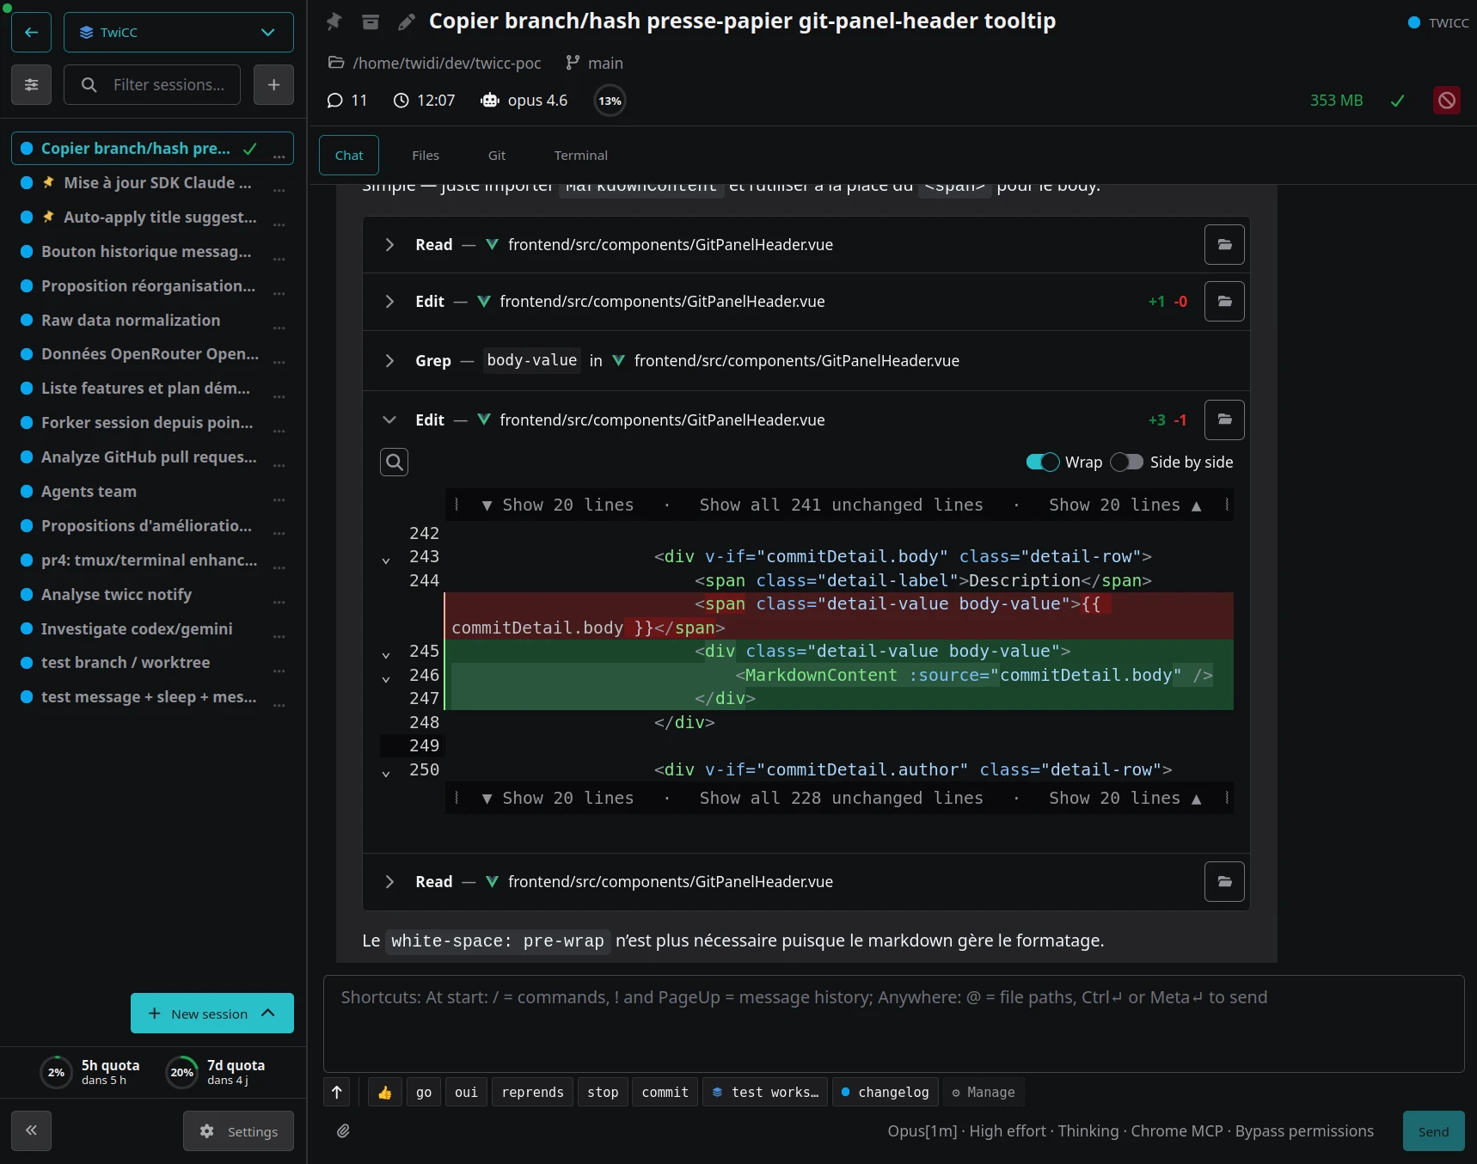Image resolution: width=1477 pixels, height=1164 pixels.
Task: Click the pencil icon to rename the session
Action: (x=407, y=21)
